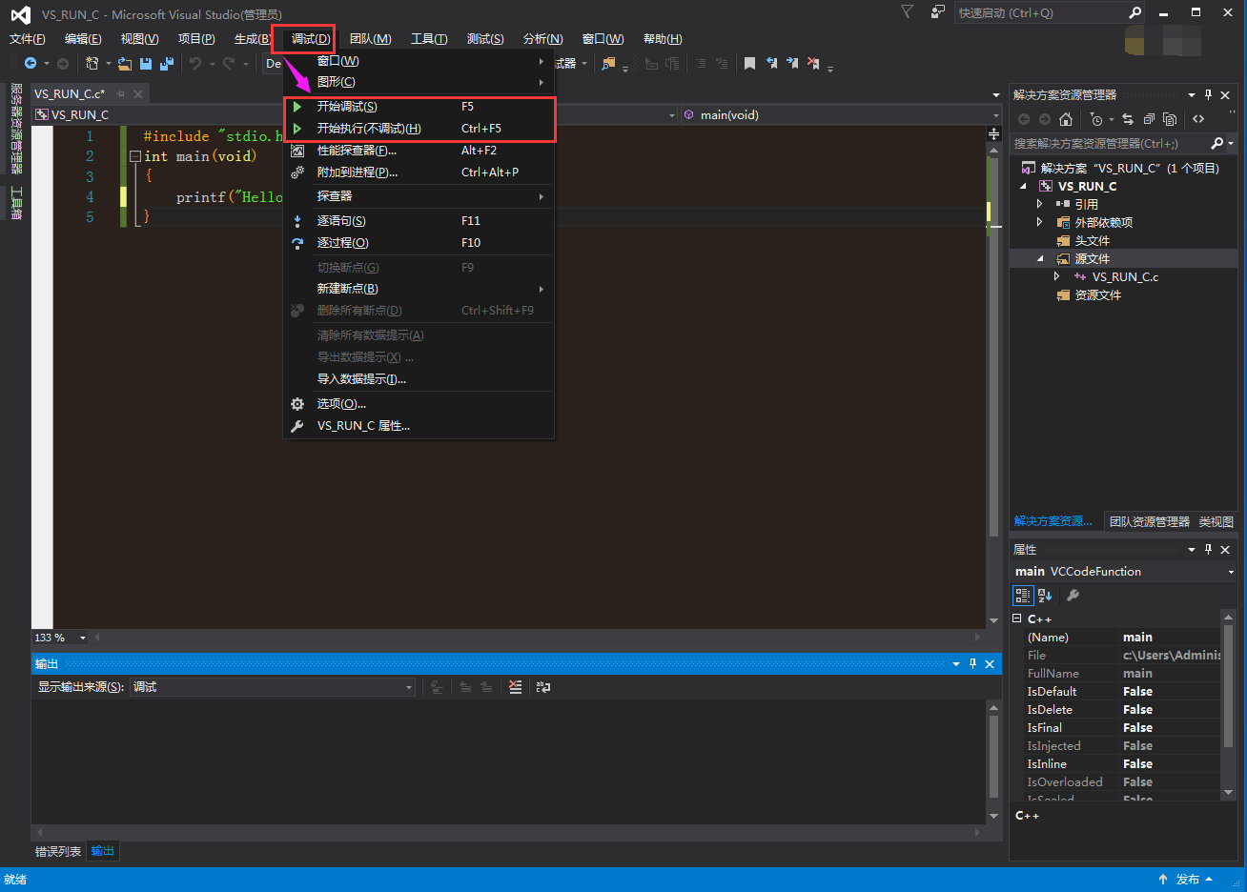Click the Save file icon
The image size is (1247, 892).
click(146, 64)
